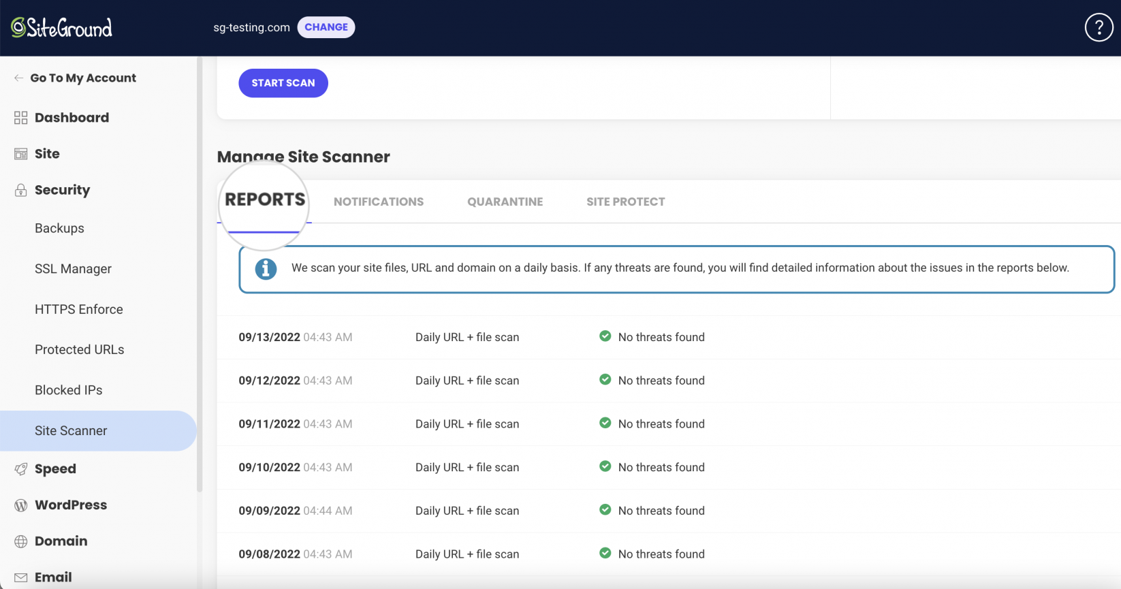The height and width of the screenshot is (589, 1121).
Task: Open Protected URLs in sidebar
Action: [80, 349]
